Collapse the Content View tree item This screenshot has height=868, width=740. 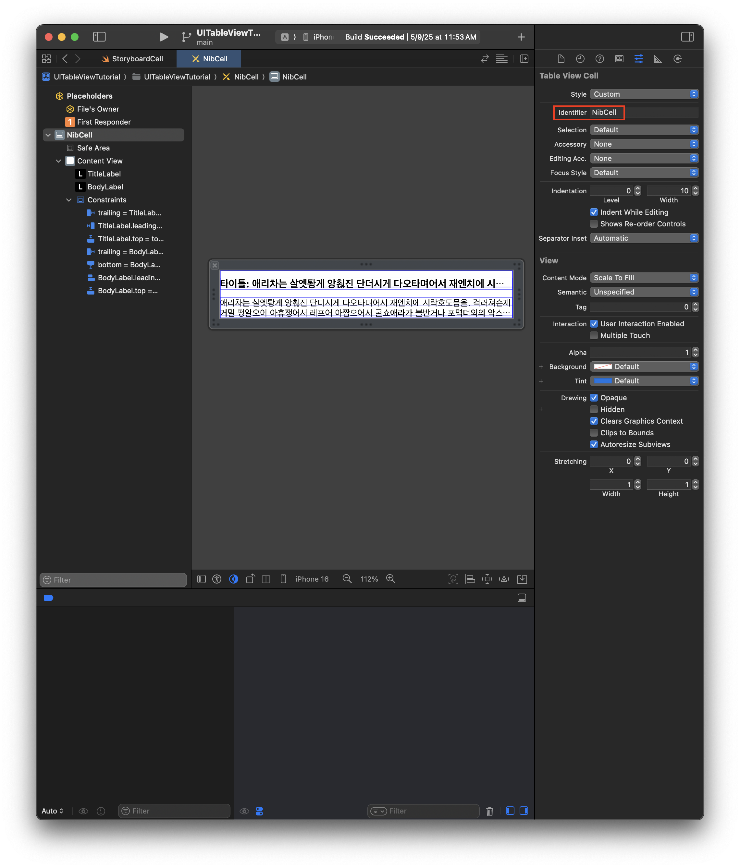[x=58, y=161]
